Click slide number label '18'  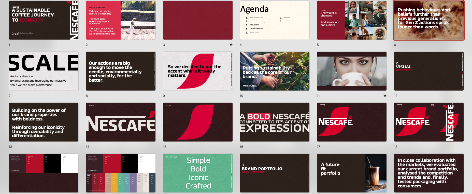point(396,147)
